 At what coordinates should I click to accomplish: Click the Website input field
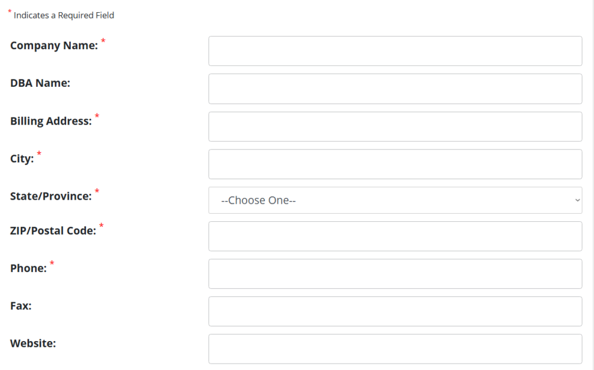click(x=395, y=349)
